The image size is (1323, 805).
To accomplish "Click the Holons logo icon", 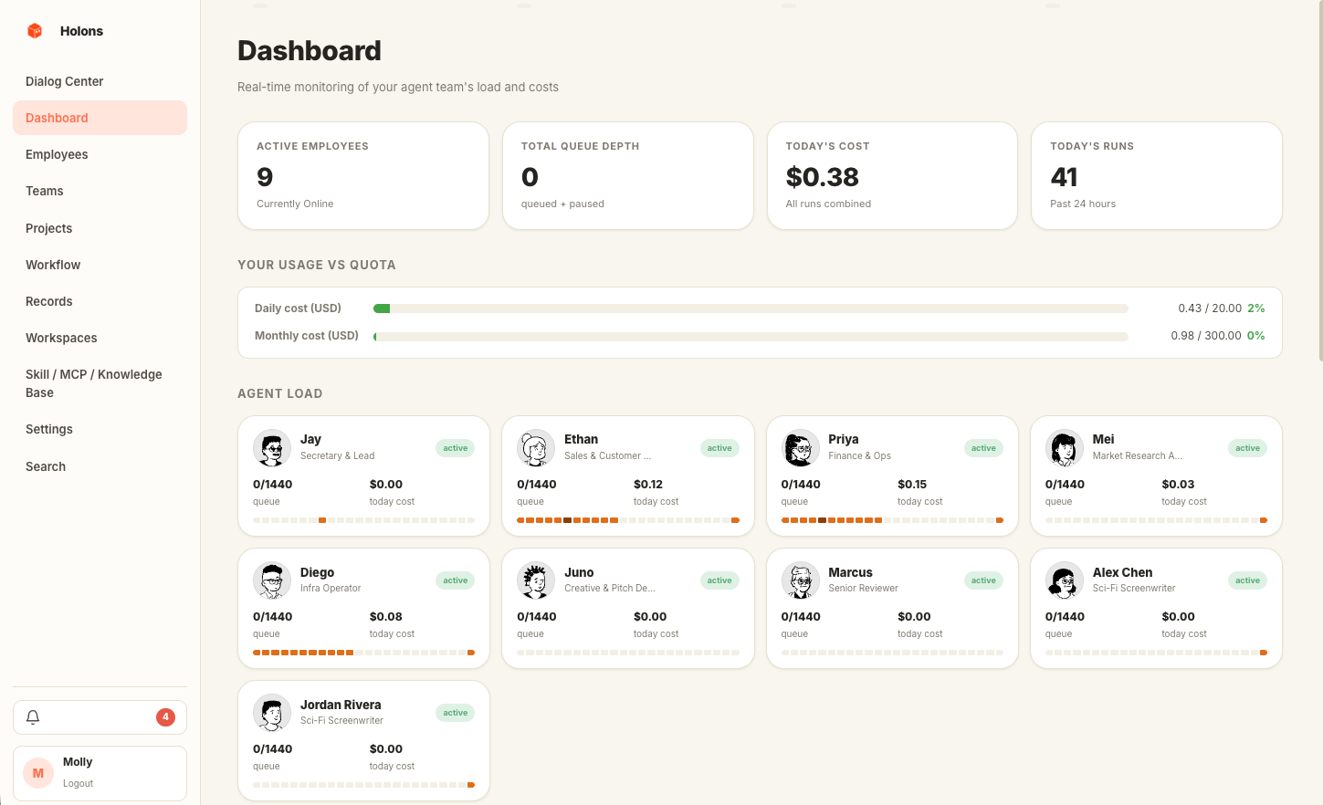I will 34,30.
